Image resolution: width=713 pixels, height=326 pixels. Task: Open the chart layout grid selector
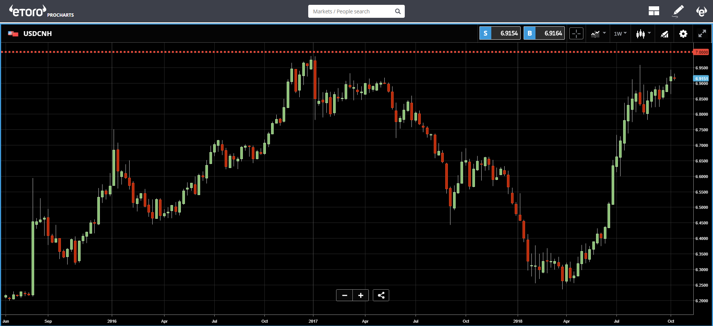point(654,11)
